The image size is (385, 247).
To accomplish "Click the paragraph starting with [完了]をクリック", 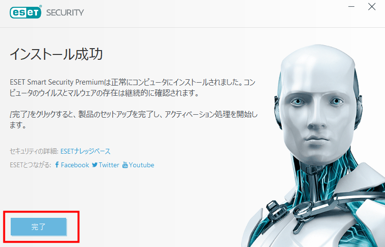I will 134,120.
